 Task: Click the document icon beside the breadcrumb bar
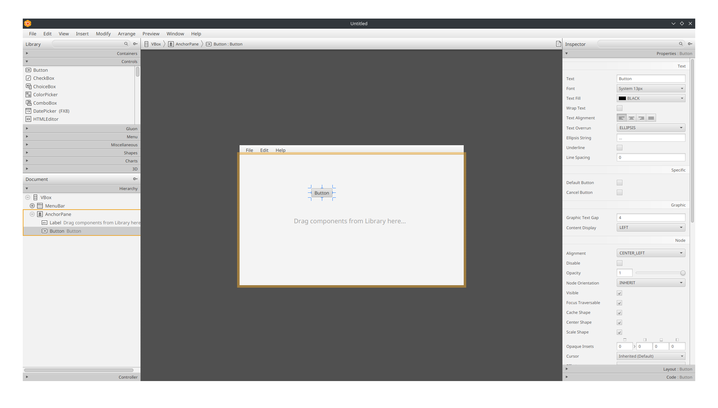[x=558, y=44]
